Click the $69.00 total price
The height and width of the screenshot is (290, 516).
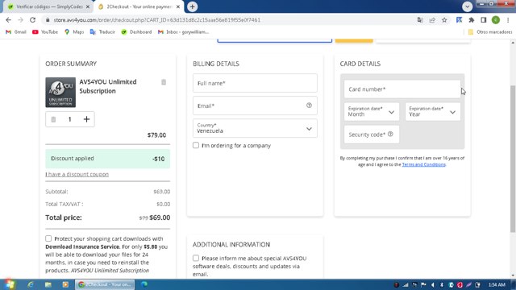coord(160,217)
